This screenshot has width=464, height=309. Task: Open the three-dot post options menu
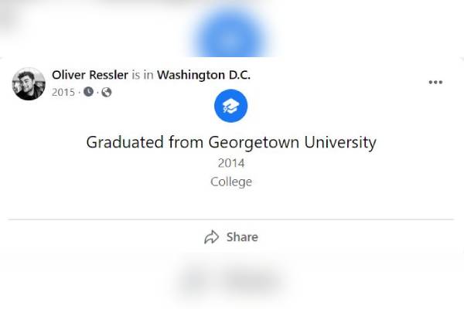pyautogui.click(x=435, y=83)
